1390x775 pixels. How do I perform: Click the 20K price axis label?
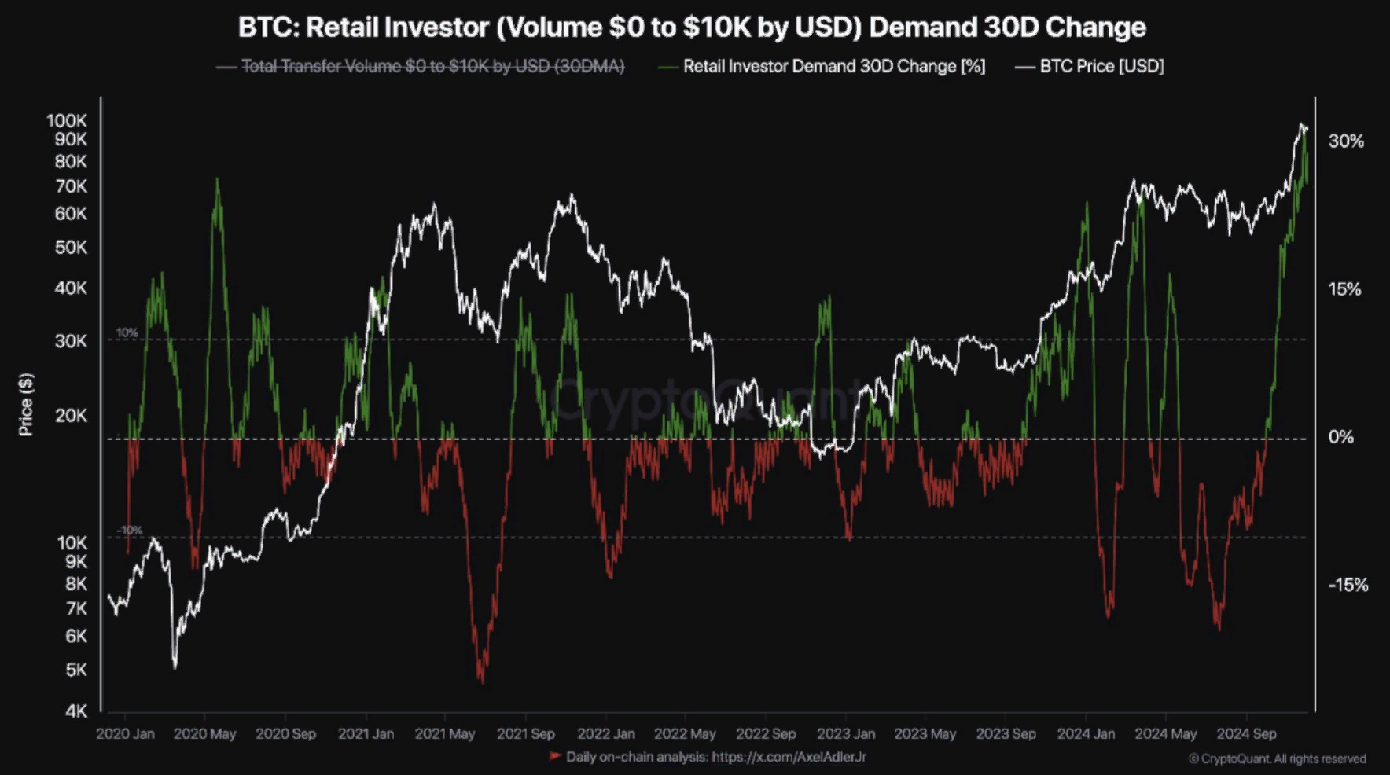(x=72, y=415)
